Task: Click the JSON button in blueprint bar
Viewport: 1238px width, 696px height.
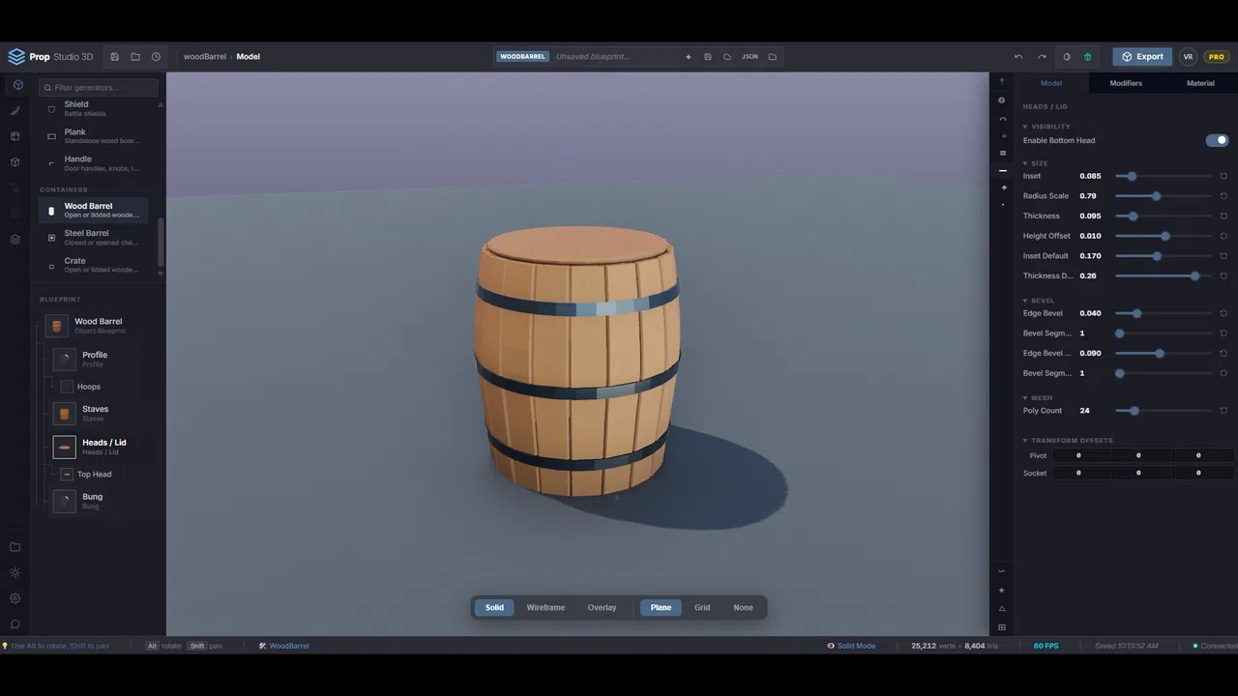Action: point(750,57)
